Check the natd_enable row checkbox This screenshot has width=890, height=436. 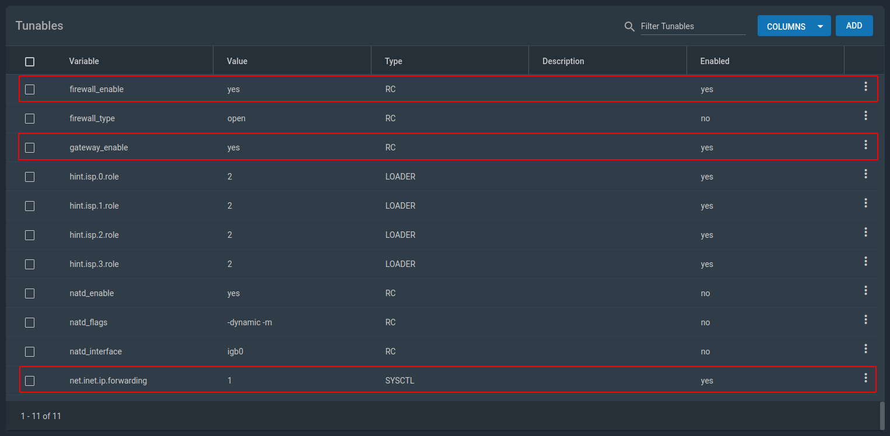click(x=30, y=293)
